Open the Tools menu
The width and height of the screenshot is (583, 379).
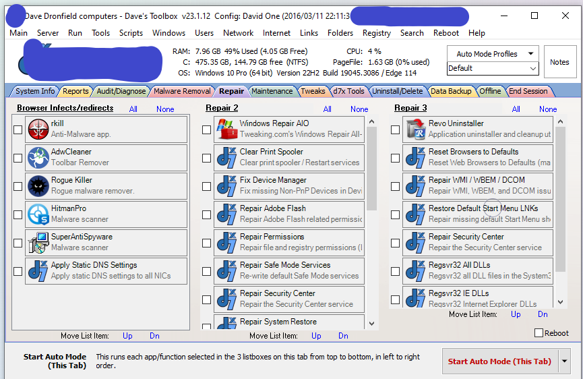point(100,33)
